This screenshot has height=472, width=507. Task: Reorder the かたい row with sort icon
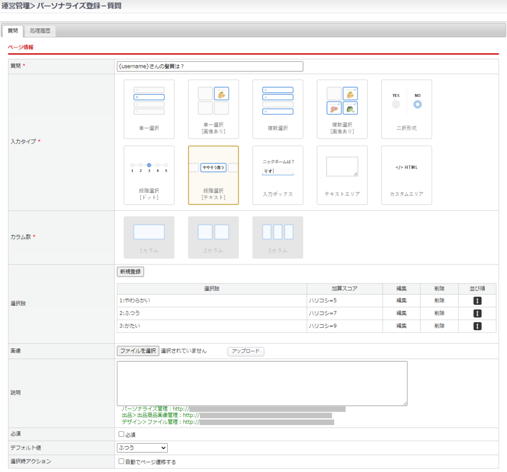click(x=477, y=326)
